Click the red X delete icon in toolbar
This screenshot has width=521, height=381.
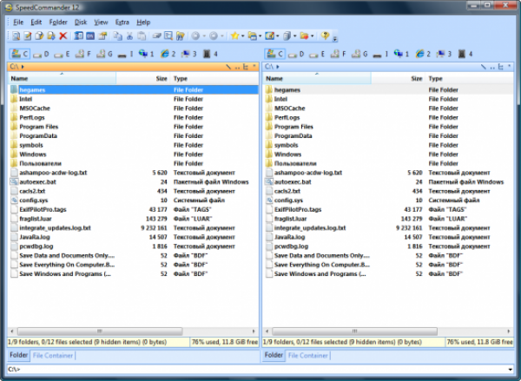pos(63,36)
